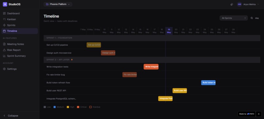
Task: Open the Kanban board
Action: (20, 19)
